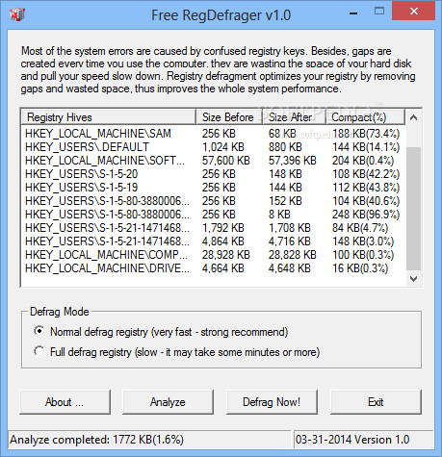
Task: Sort by Registry Hives column header
Action: [x=109, y=117]
